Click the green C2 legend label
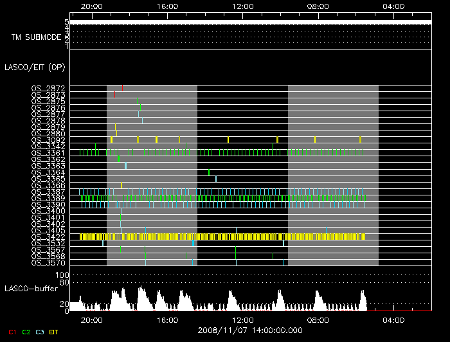Image resolution: width=450 pixels, height=342 pixels. [x=26, y=331]
